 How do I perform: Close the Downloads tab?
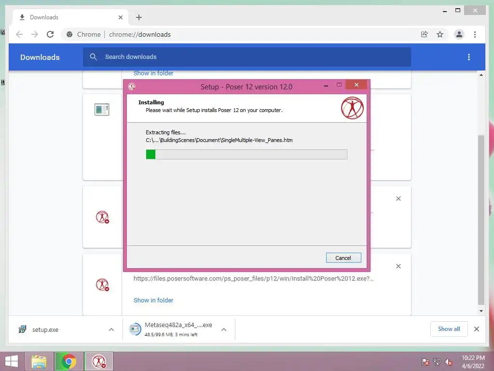120,17
